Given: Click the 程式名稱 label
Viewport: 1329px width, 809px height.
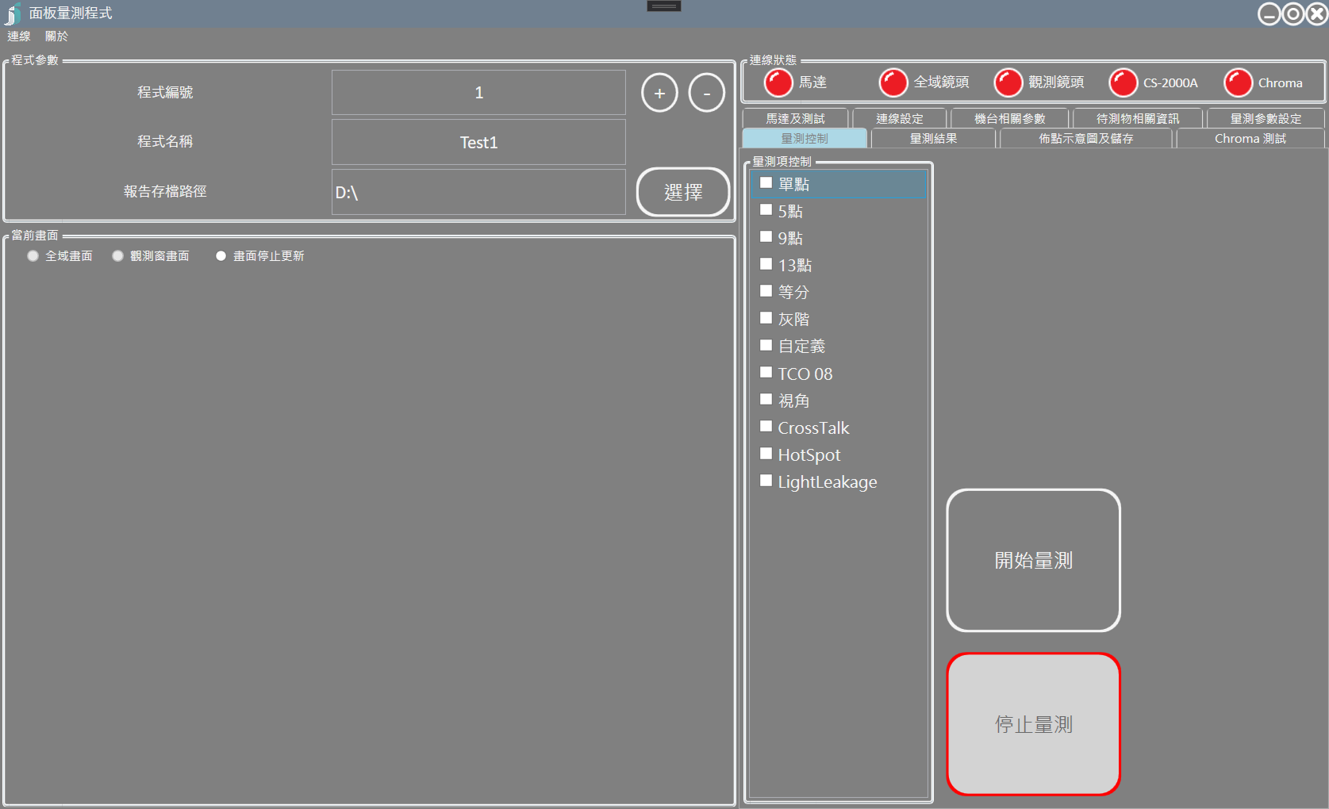Looking at the screenshot, I should 165,142.
